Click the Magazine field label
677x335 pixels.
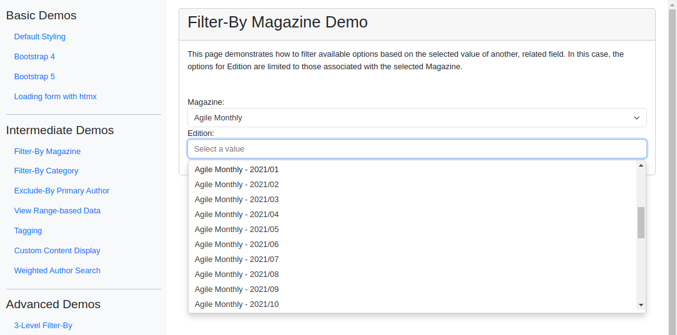pos(206,102)
